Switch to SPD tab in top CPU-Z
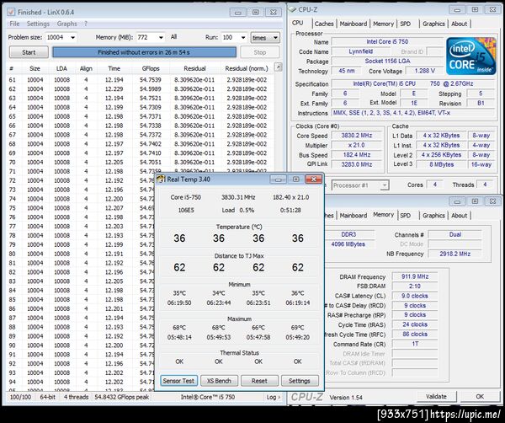The height and width of the screenshot is (423, 505). pos(406,24)
